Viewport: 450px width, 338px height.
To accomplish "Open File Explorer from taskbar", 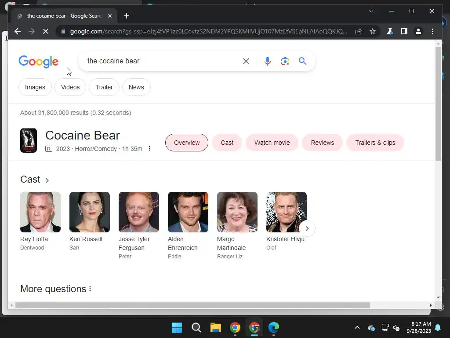I will 215,327.
